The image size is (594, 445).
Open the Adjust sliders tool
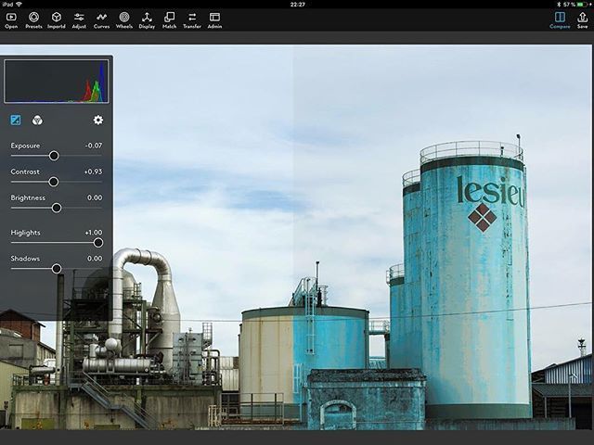(79, 20)
